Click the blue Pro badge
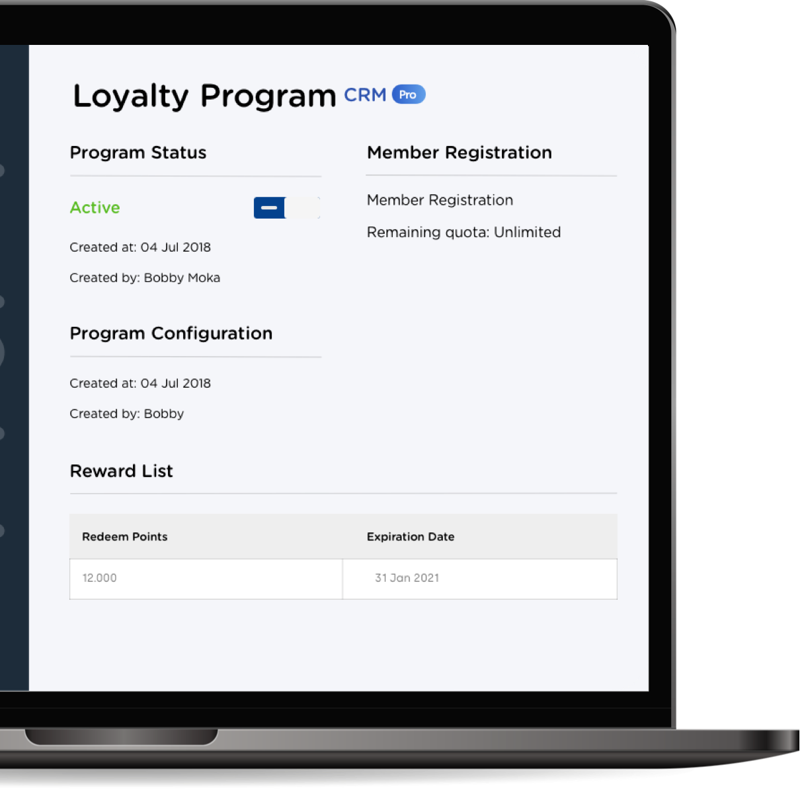 coord(409,94)
